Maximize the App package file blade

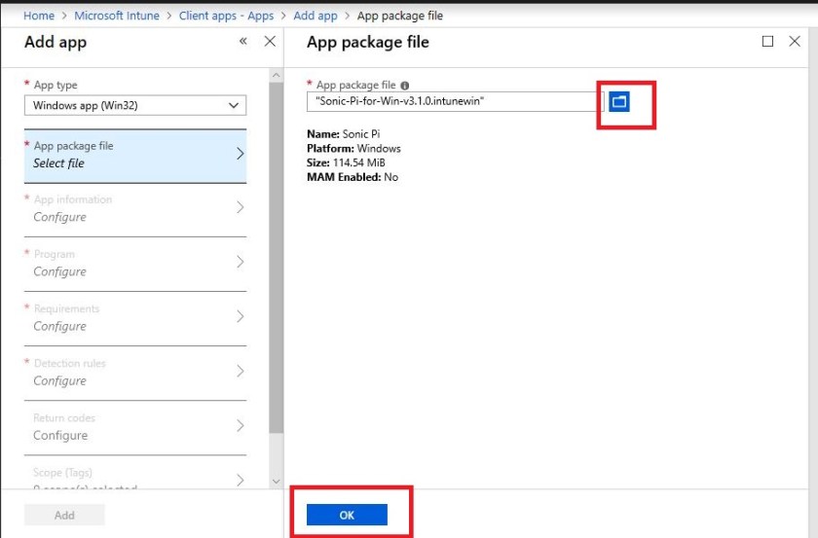pyautogui.click(x=767, y=42)
